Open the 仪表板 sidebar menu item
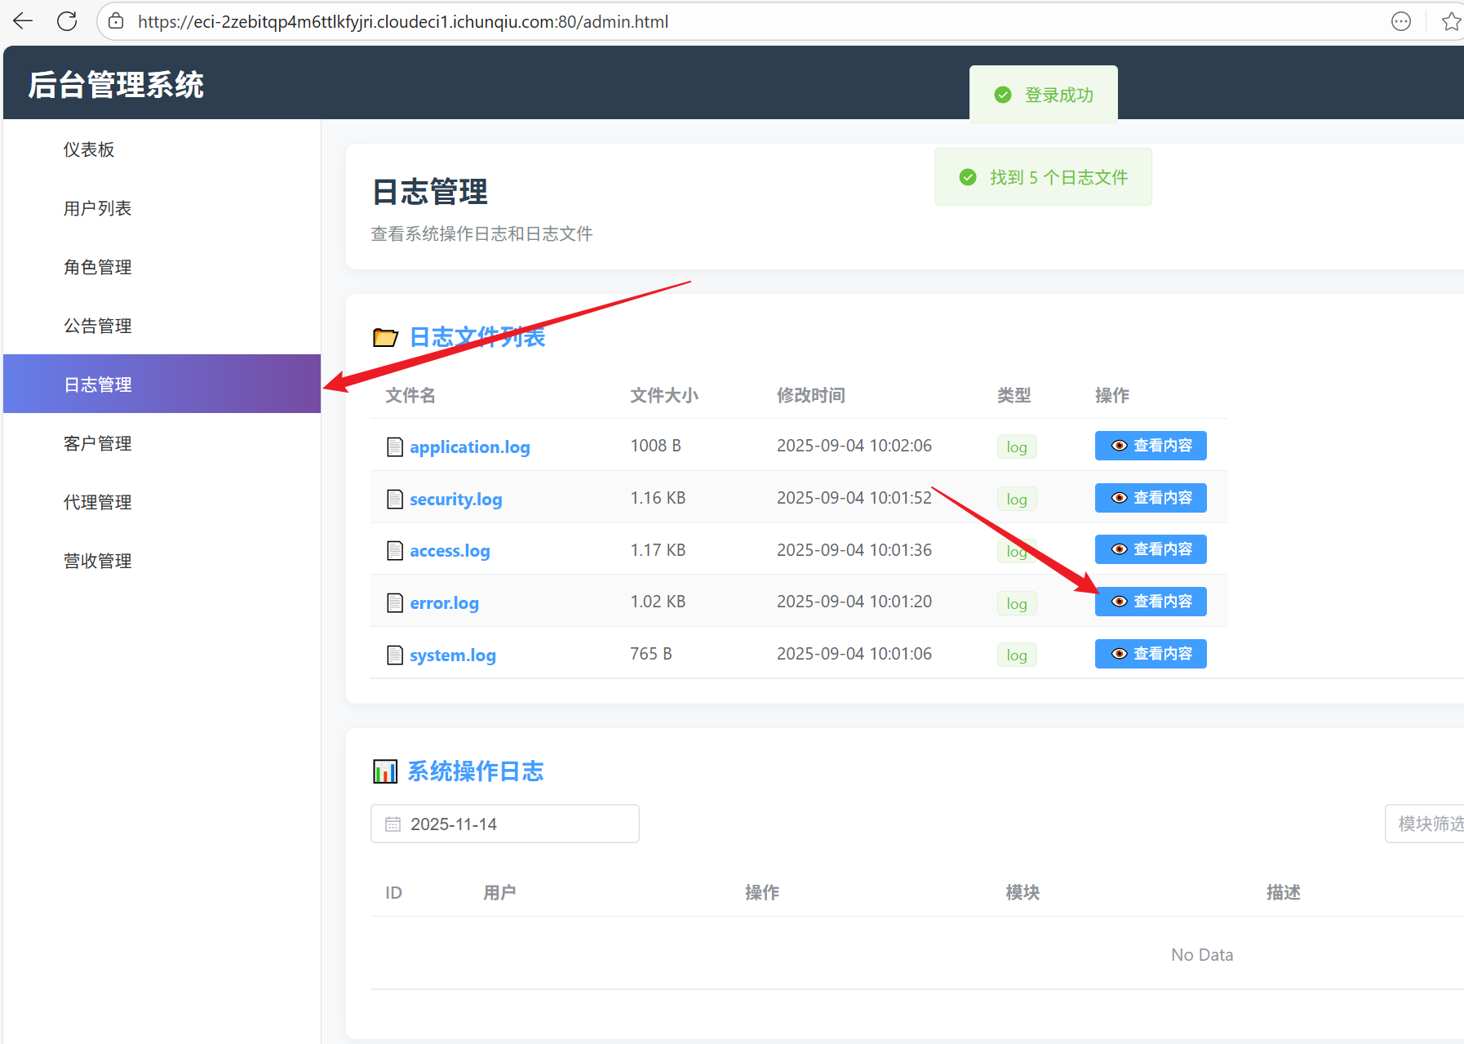This screenshot has height=1044, width=1464. tap(89, 149)
